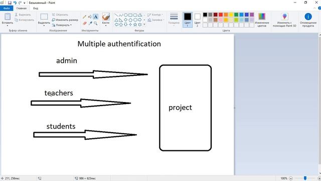This screenshot has width=321, height=181.
Task: Click the Redo arrow in title bar
Action: point(20,3)
